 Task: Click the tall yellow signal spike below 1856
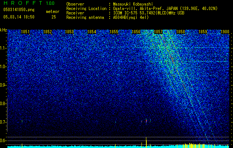pyautogui.click(x=146, y=142)
